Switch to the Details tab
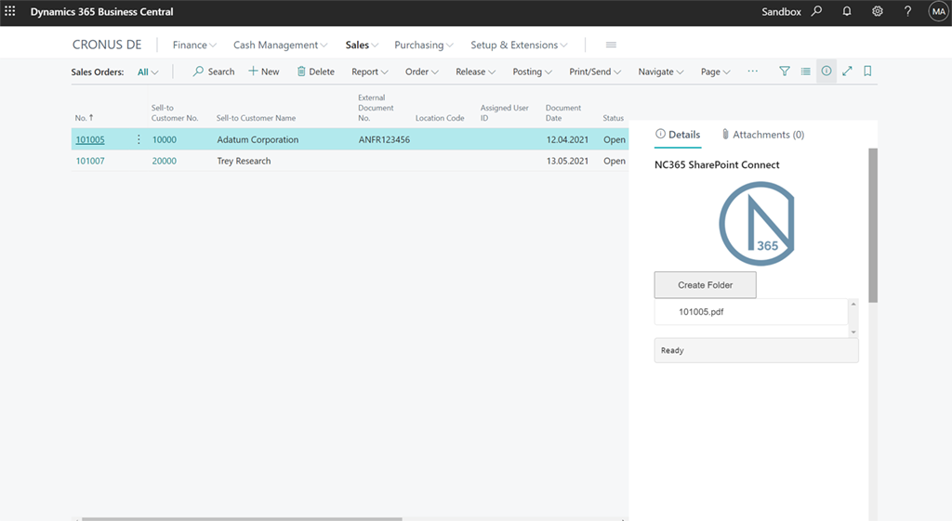 [x=678, y=135]
